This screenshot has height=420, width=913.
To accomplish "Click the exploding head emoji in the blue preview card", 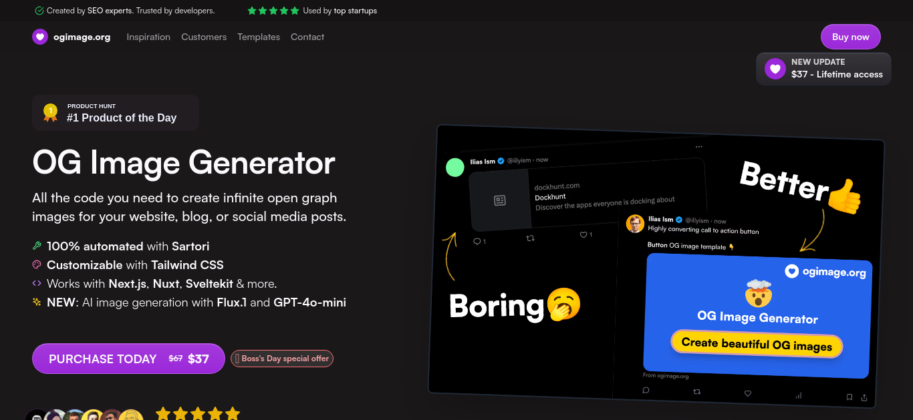I will pos(759,293).
